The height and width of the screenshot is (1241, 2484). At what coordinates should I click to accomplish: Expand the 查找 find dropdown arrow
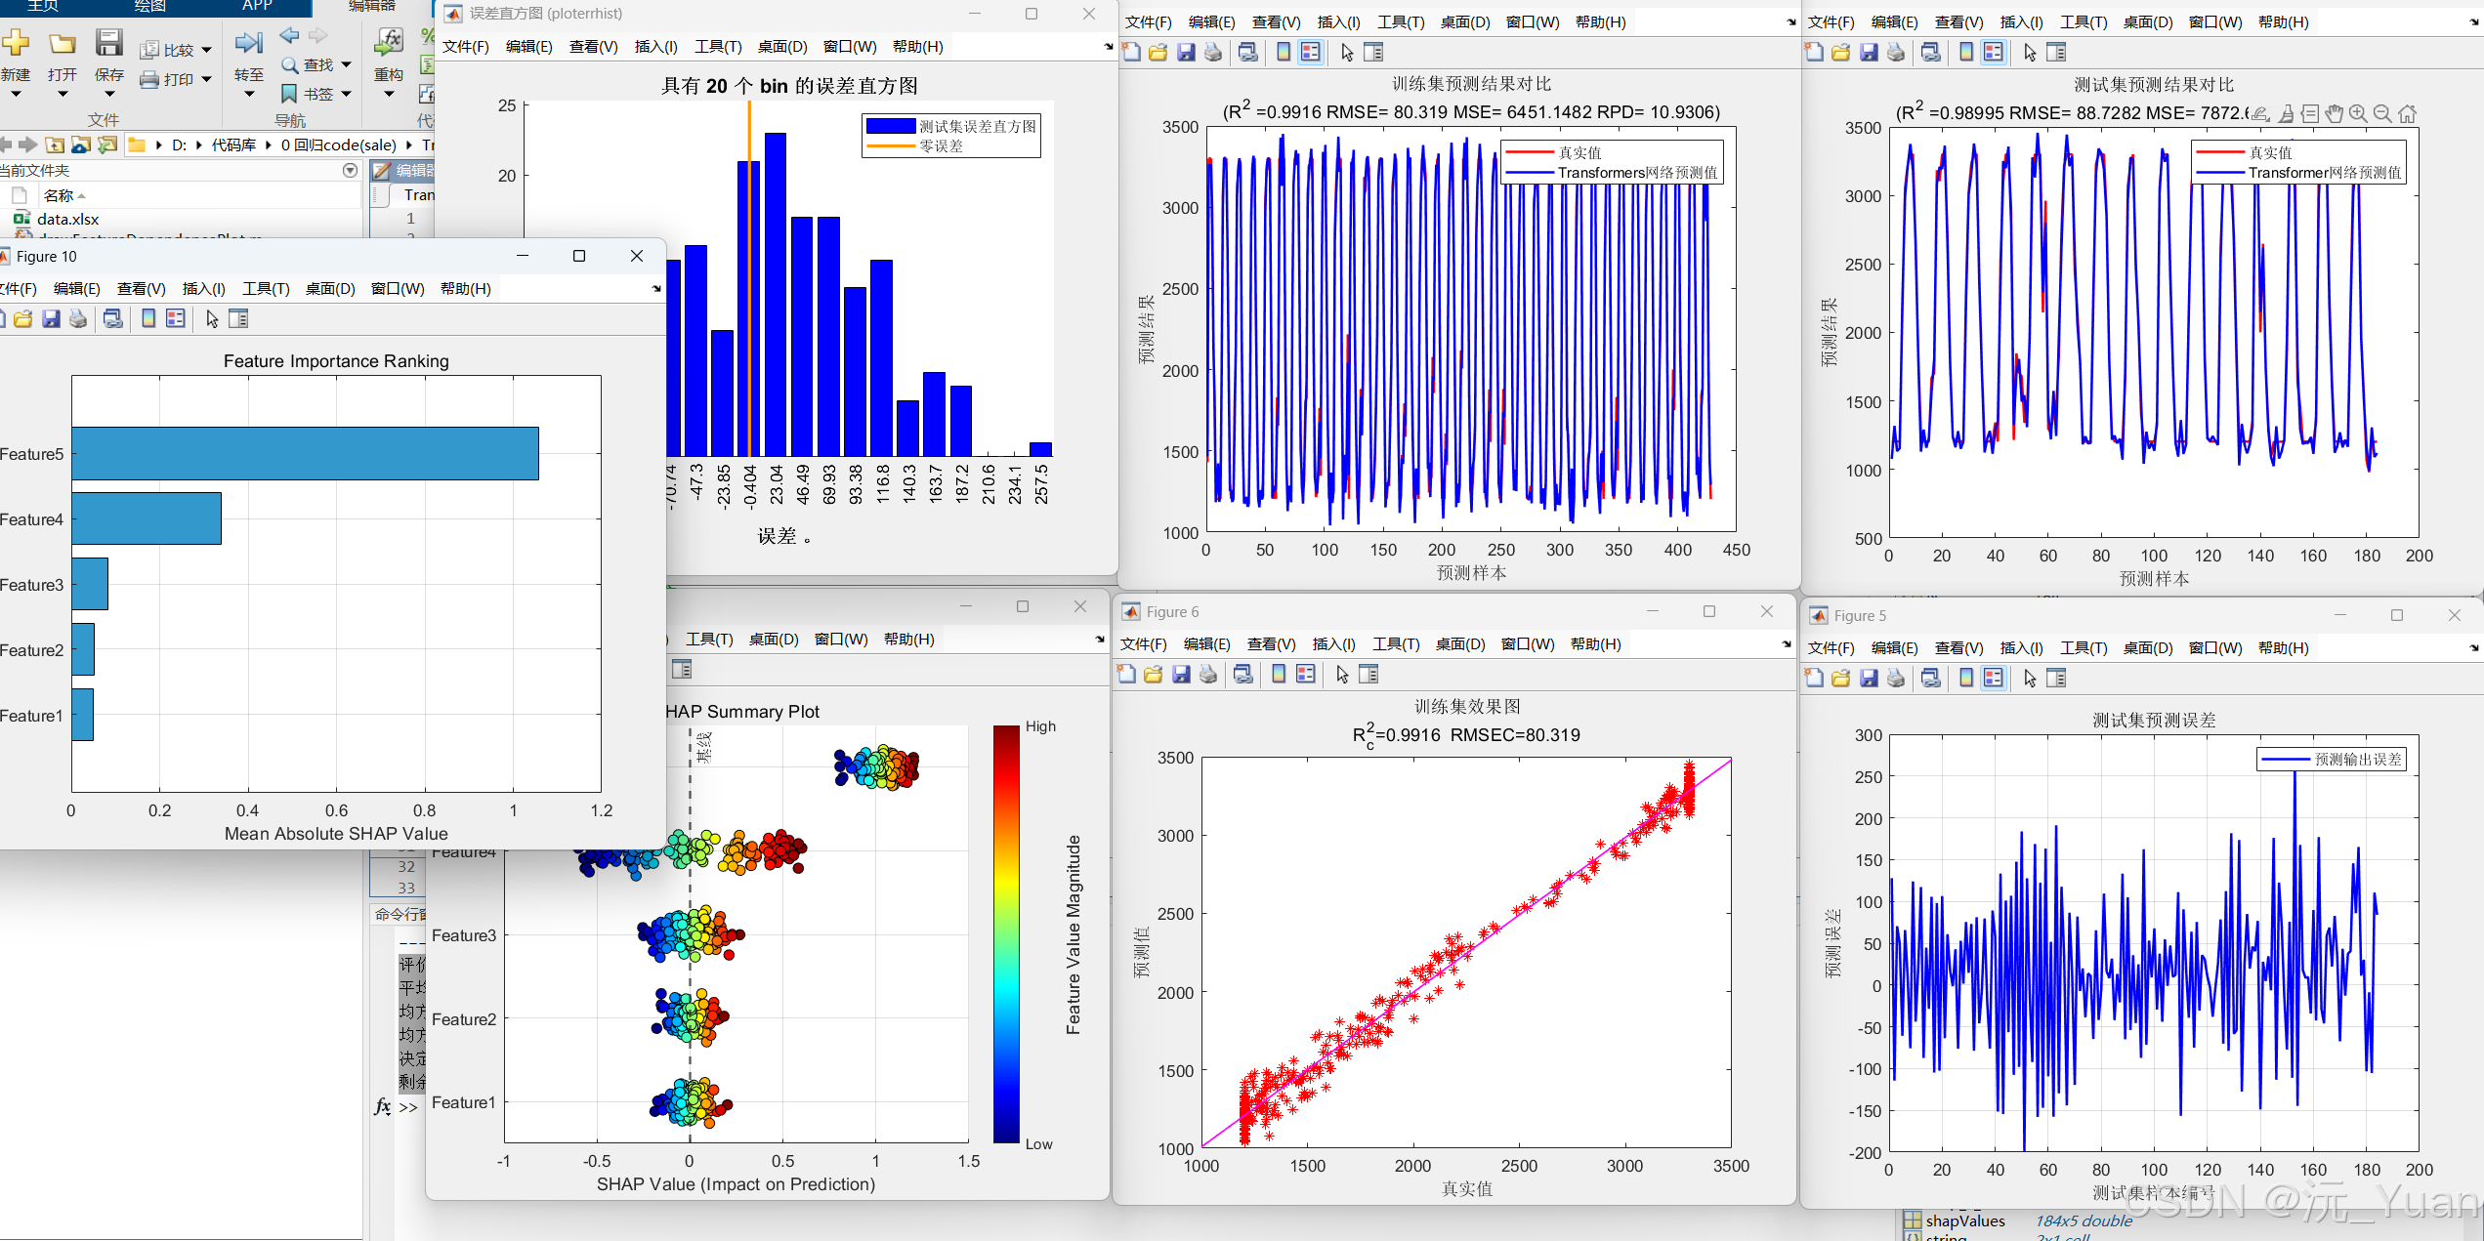pos(346,65)
